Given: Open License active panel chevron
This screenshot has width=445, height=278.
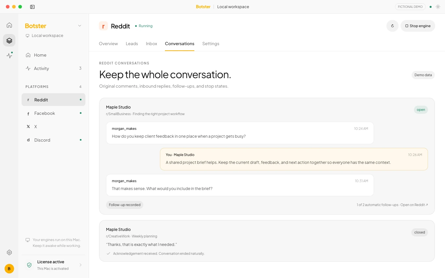Looking at the screenshot, I should (80, 265).
